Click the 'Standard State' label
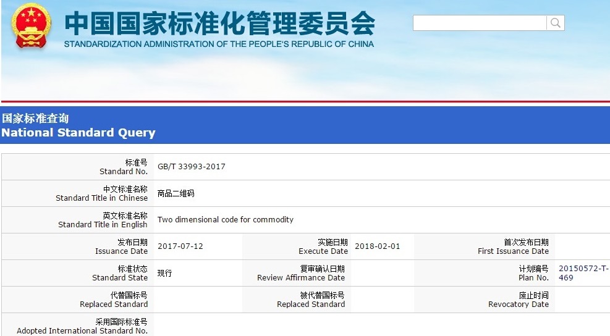 (x=120, y=278)
